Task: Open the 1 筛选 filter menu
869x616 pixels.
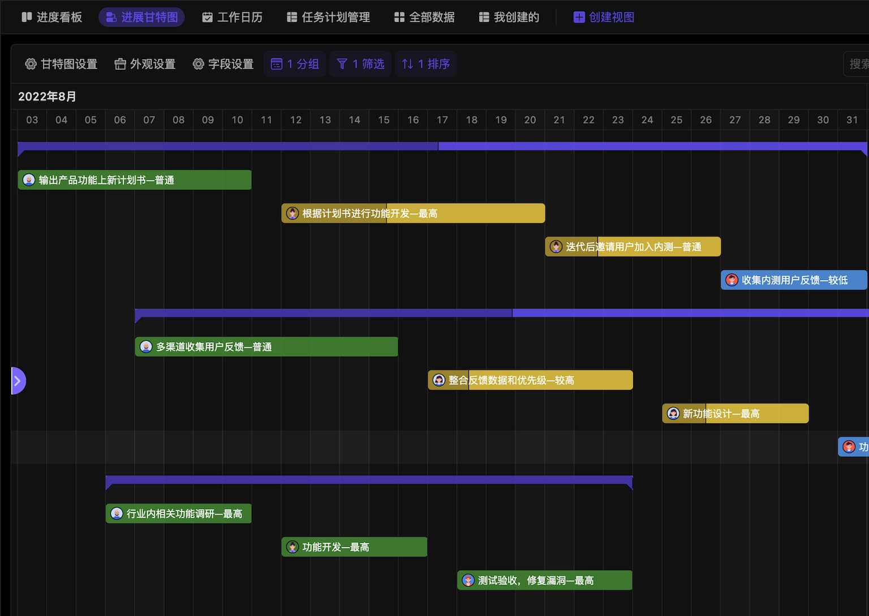Action: (x=360, y=64)
